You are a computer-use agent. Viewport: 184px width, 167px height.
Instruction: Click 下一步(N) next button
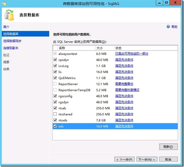(x=147, y=159)
